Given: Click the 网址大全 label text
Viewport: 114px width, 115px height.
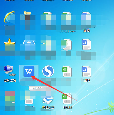Looking at the screenshot, I should pos(48,107).
